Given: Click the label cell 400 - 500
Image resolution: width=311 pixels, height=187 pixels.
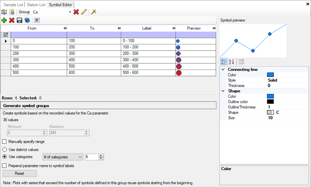Looking at the screenshot, I should (148, 66).
